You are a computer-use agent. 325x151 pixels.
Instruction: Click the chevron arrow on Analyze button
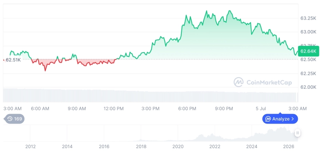[292, 119]
